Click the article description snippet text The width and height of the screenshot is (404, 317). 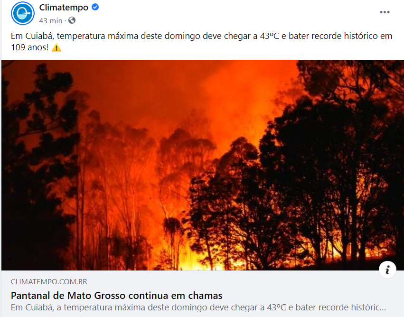tap(198, 308)
